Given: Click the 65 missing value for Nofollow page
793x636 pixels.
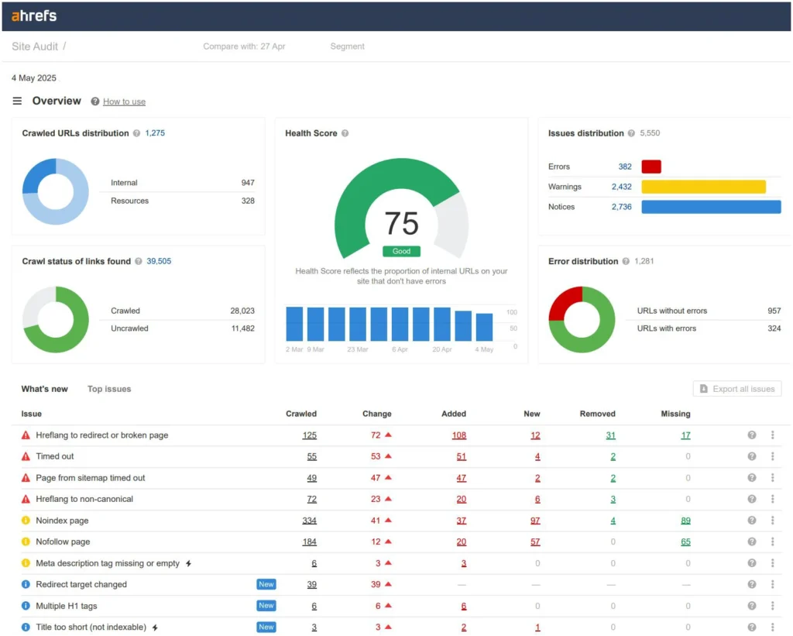Looking at the screenshot, I should 685,542.
